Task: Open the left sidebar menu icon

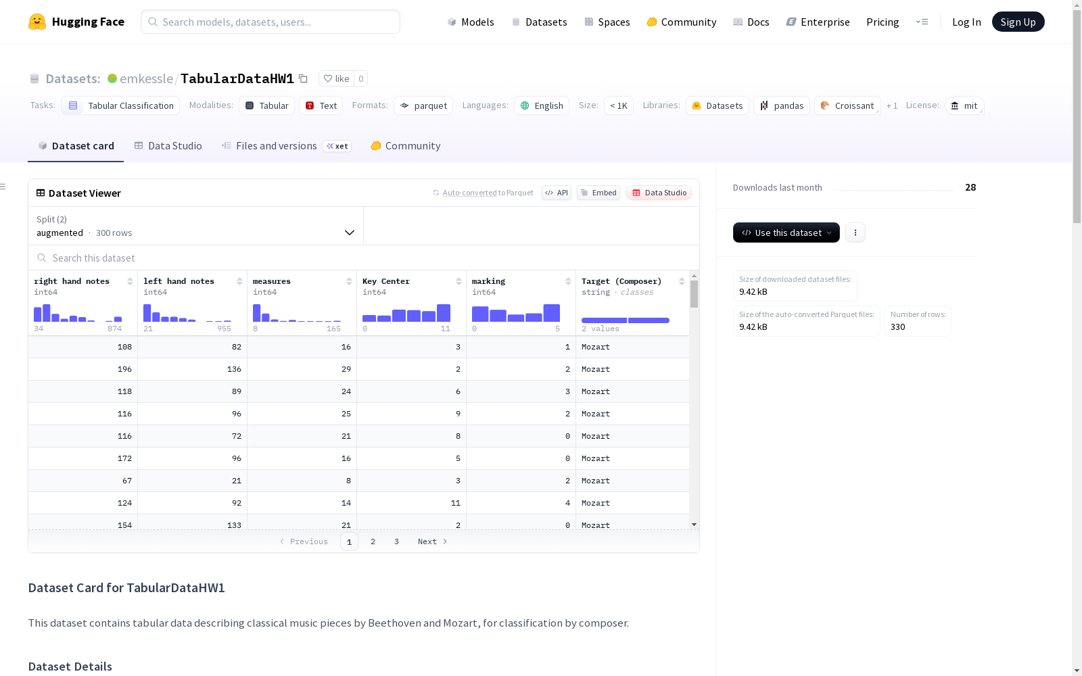Action: [3, 187]
